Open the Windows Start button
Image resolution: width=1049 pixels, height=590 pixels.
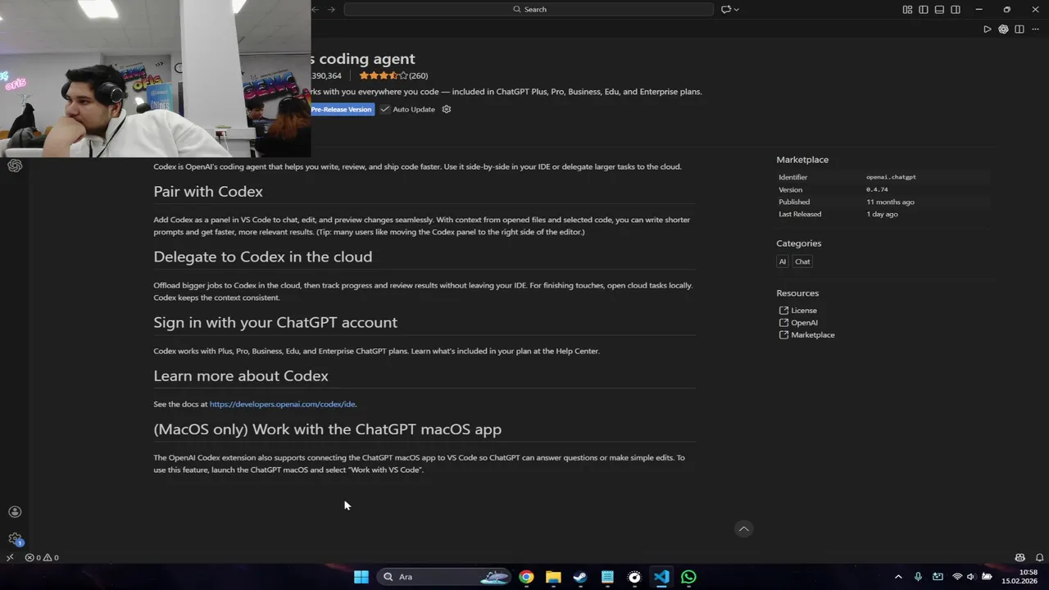361,577
